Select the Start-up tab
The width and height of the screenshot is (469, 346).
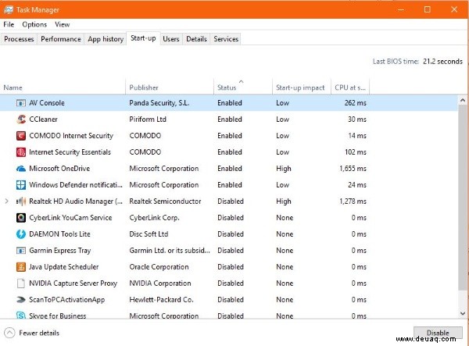click(x=143, y=38)
